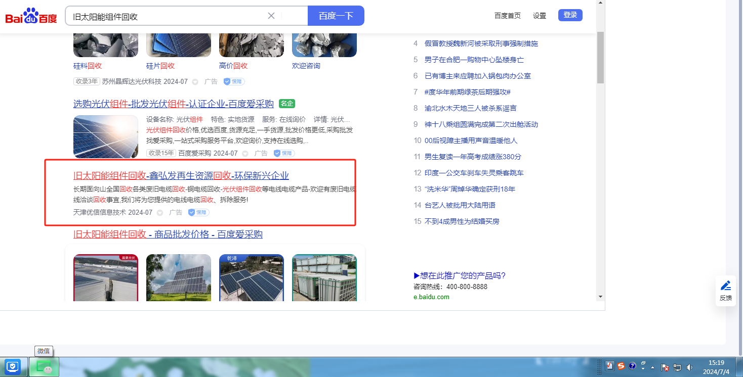Click the 登录 login button
Viewport: 743px width, 377px height.
pyautogui.click(x=570, y=15)
